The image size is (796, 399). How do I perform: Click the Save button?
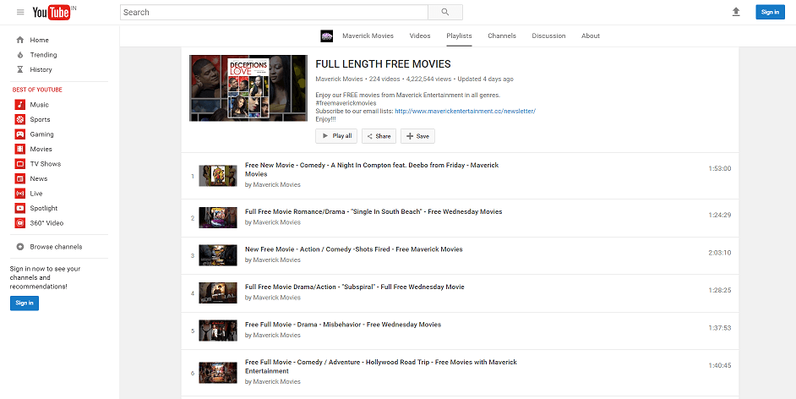pyautogui.click(x=417, y=136)
